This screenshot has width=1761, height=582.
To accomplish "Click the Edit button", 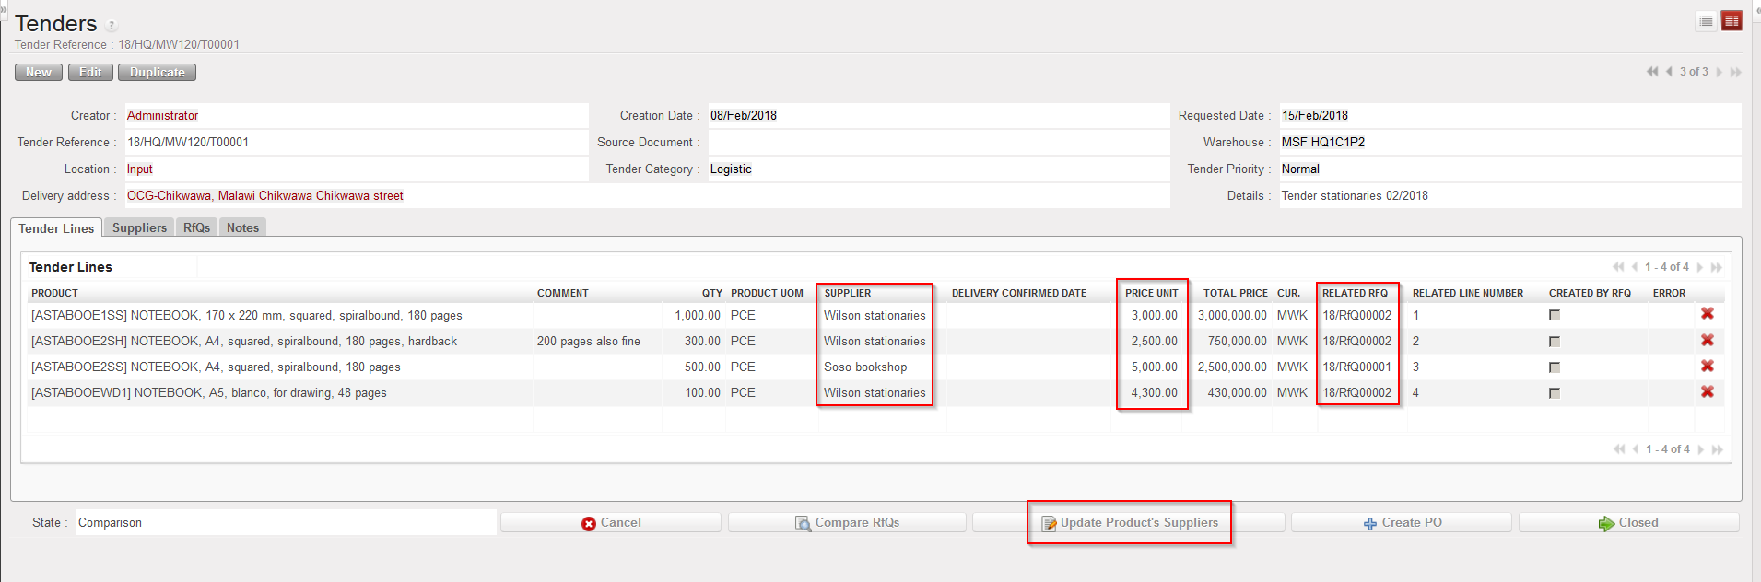I will [90, 72].
